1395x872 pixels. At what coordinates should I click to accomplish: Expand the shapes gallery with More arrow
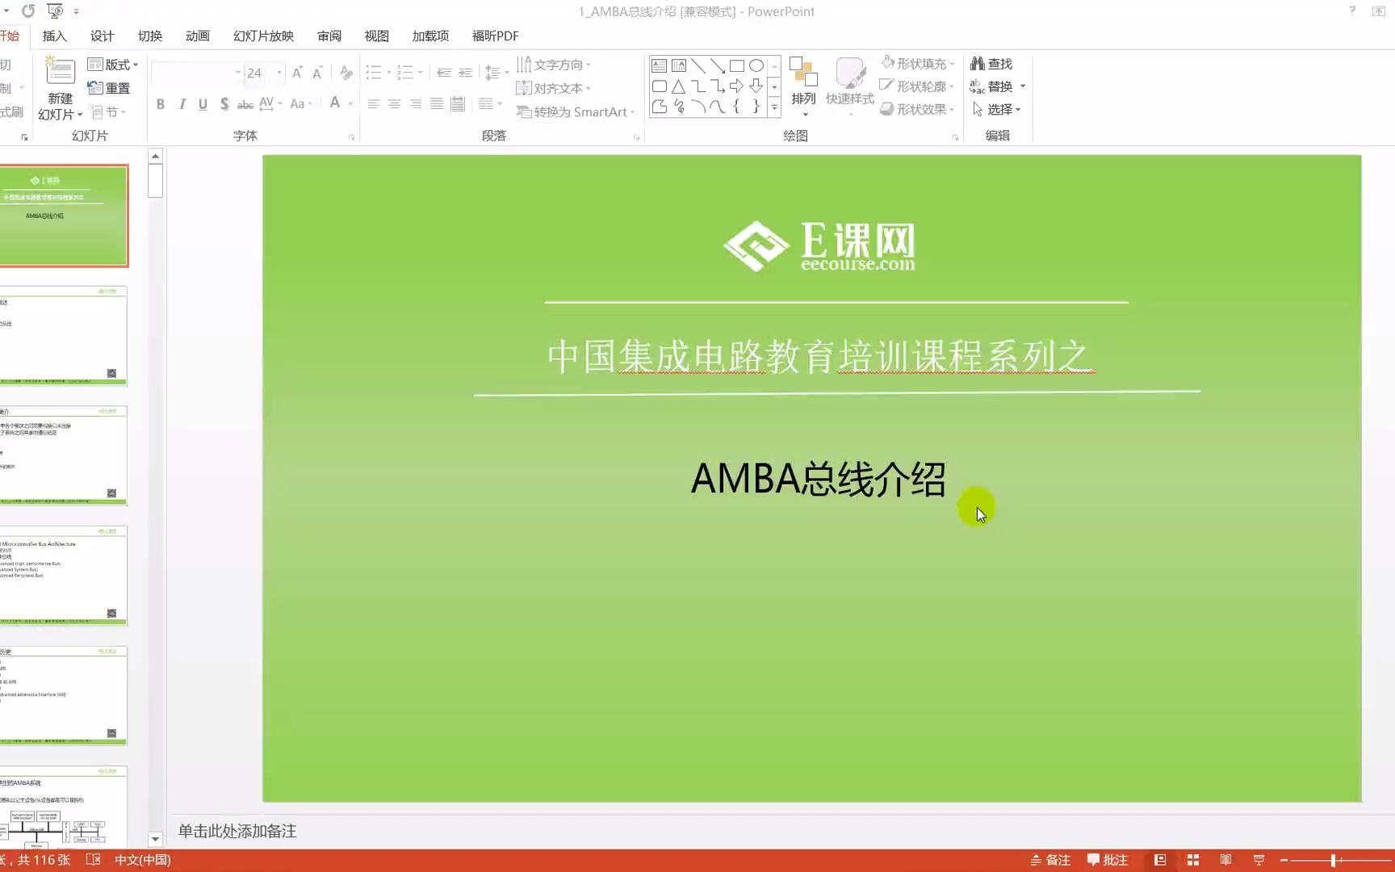(x=774, y=107)
